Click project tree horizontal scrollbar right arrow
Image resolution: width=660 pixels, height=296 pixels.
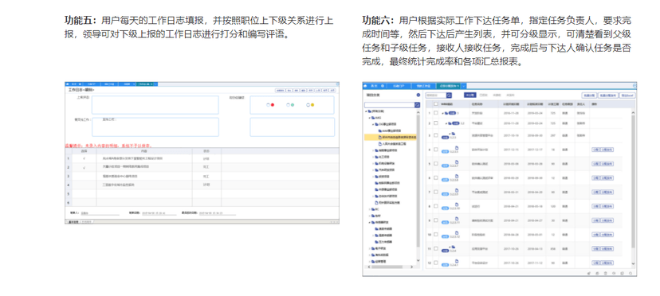(411, 267)
